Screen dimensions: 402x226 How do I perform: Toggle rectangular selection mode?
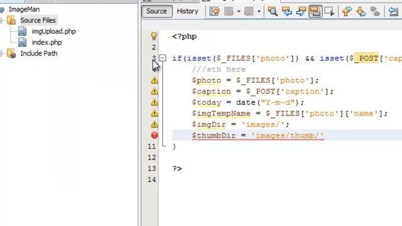329,11
